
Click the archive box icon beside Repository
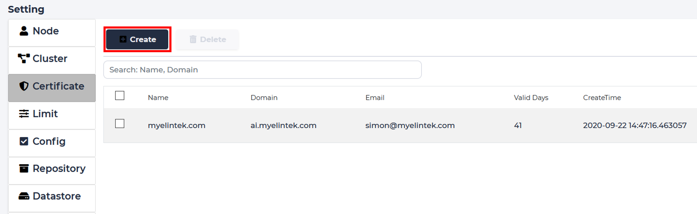click(x=24, y=168)
